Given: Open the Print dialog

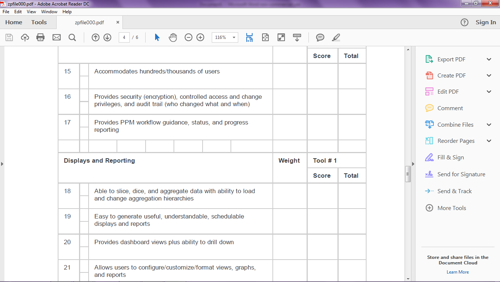Looking at the screenshot, I should [x=40, y=37].
